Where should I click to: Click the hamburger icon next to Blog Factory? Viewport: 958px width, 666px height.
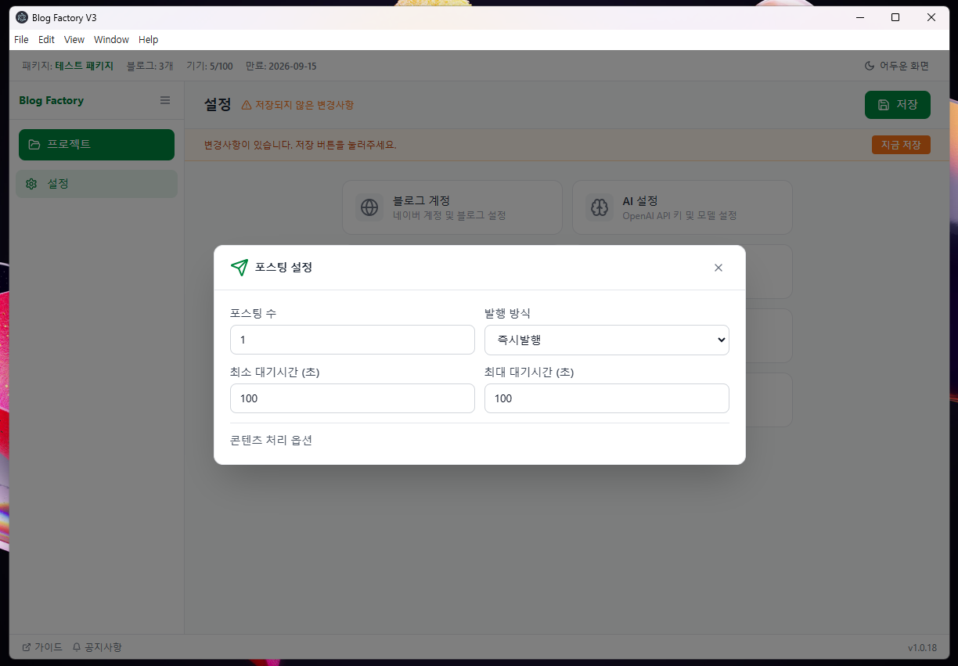(164, 100)
